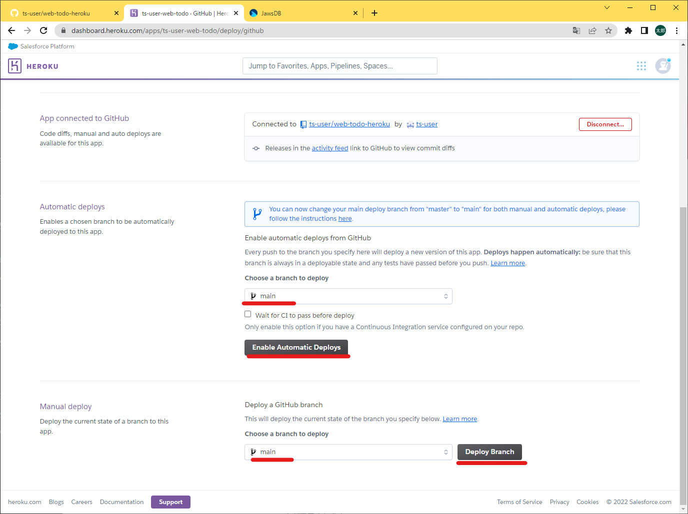Click the App connected to GitHub heading
This screenshot has height=514, width=688.
tap(84, 118)
